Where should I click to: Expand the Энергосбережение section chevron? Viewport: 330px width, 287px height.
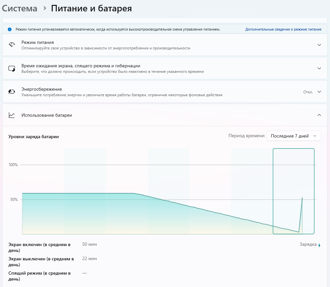pyautogui.click(x=319, y=92)
